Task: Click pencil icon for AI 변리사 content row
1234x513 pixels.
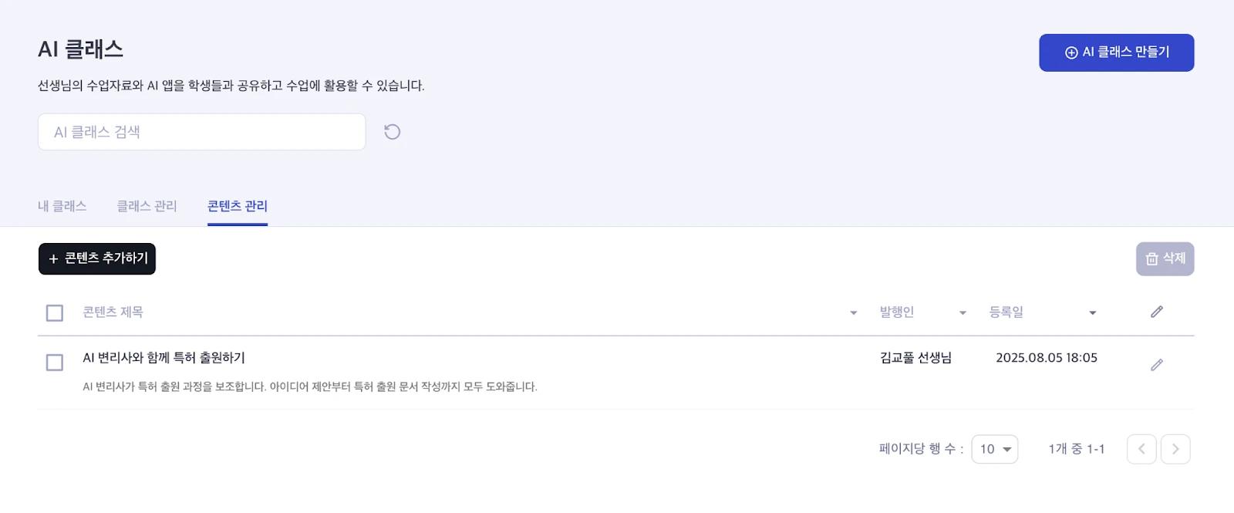Action: [x=1156, y=365]
